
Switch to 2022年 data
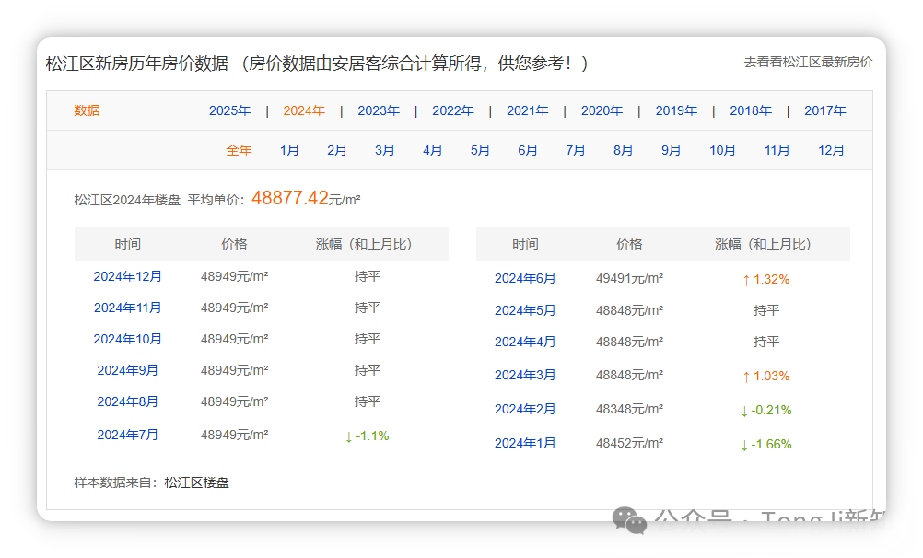tap(452, 110)
